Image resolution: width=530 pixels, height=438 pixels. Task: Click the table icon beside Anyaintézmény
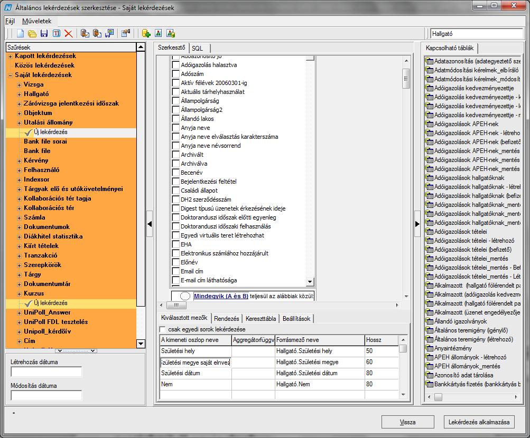[429, 348]
